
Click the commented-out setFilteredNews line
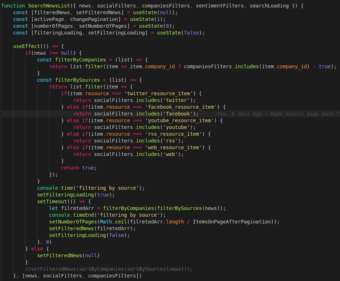(108, 269)
